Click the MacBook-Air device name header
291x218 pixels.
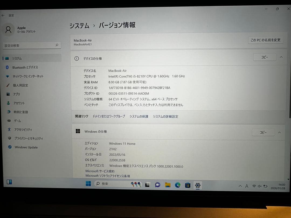pyautogui.click(x=83, y=40)
